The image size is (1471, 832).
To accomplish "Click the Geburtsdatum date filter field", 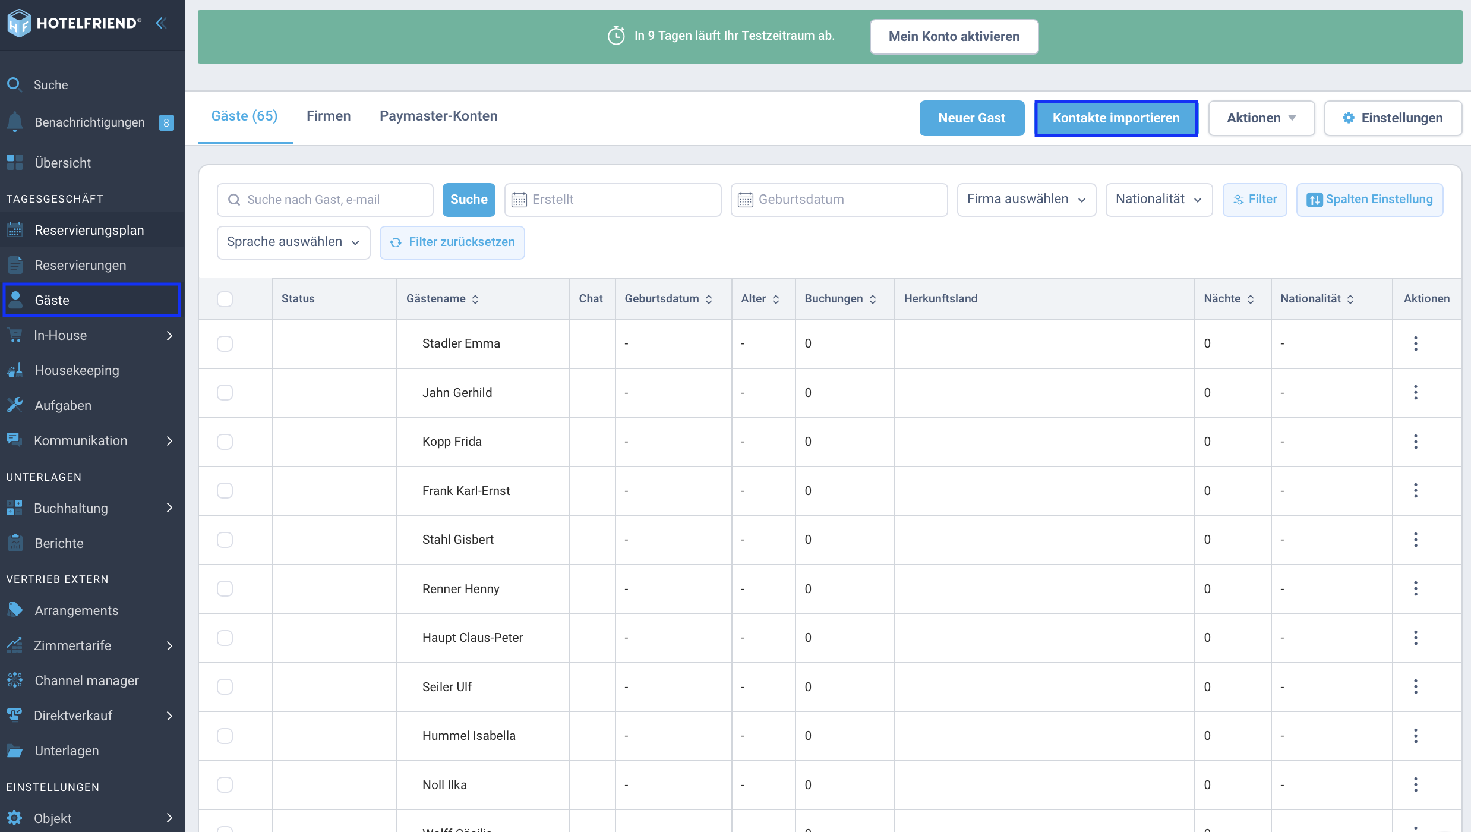I will pyautogui.click(x=839, y=200).
